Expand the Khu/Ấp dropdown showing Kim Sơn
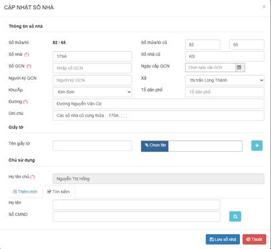 [92, 92]
